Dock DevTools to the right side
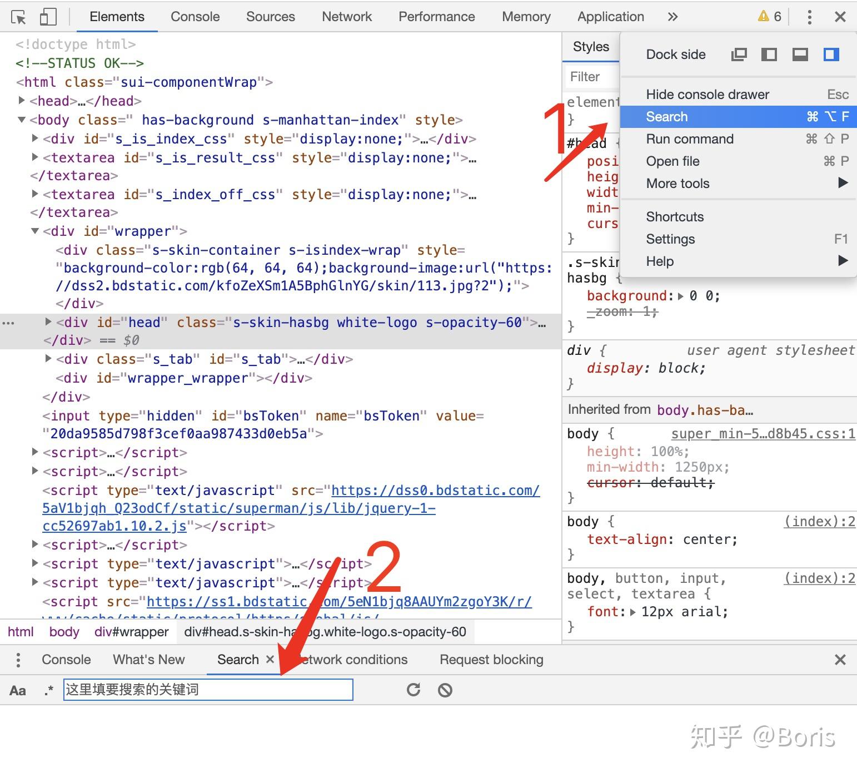 click(831, 54)
